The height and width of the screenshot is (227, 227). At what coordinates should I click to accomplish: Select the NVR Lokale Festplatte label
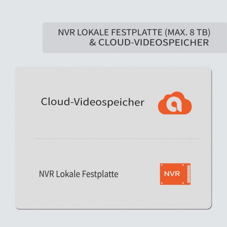click(78, 174)
